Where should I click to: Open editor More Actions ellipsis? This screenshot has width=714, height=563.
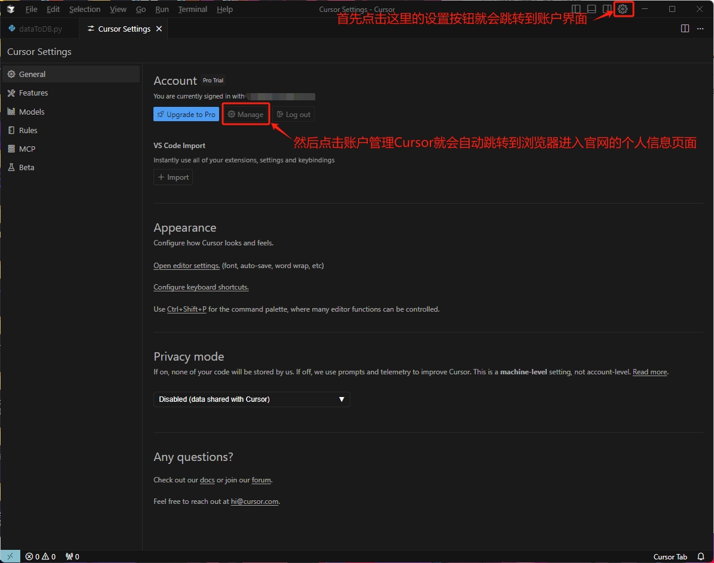pos(700,29)
